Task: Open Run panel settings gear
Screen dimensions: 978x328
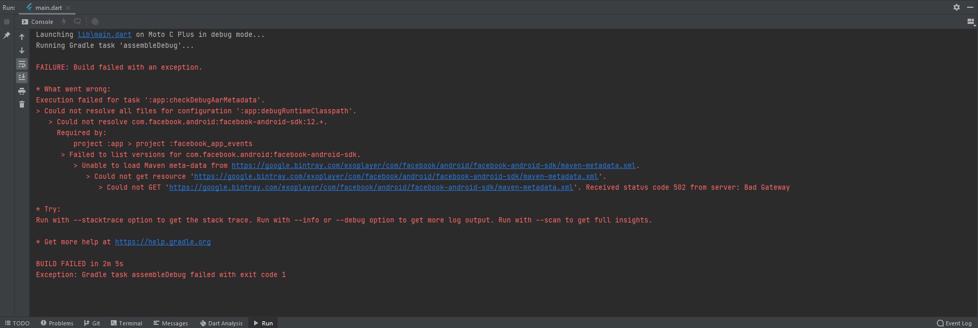Action: (957, 7)
